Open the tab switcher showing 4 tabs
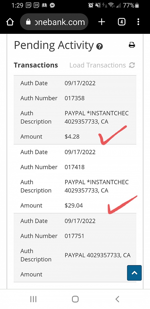 tap(121, 22)
